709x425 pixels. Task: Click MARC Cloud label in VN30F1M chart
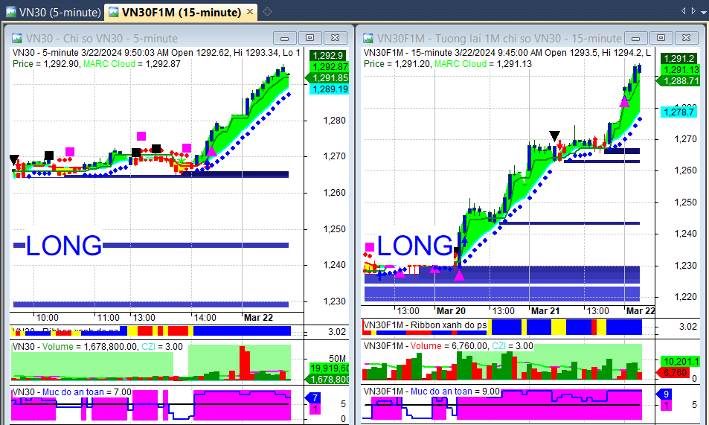[461, 64]
